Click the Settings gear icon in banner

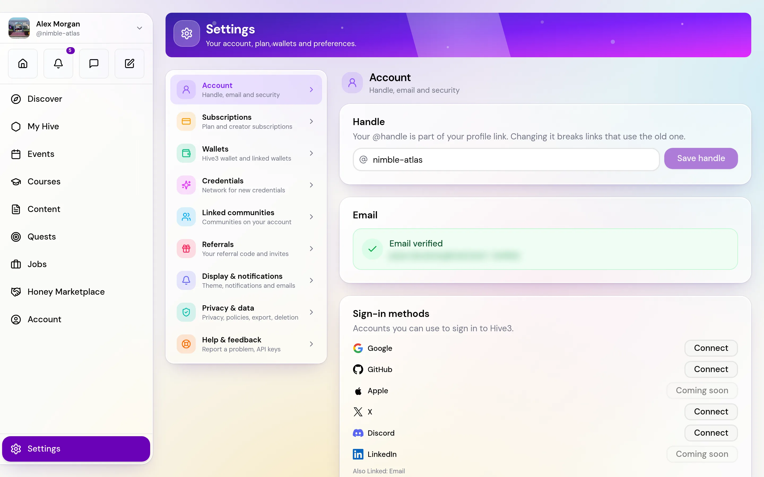[186, 33]
